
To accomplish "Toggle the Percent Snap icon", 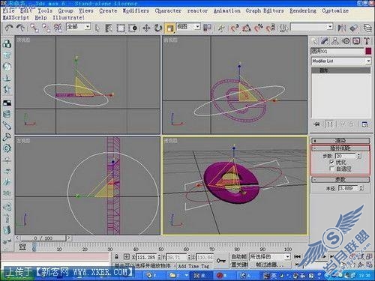I will (x=259, y=28).
